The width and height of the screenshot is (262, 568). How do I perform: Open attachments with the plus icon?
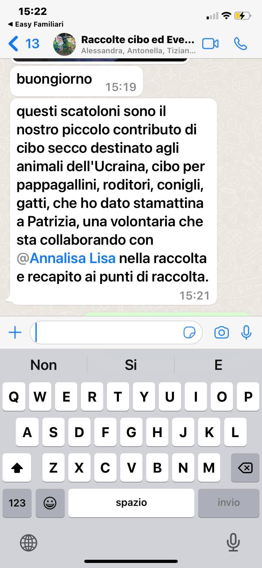point(15,332)
